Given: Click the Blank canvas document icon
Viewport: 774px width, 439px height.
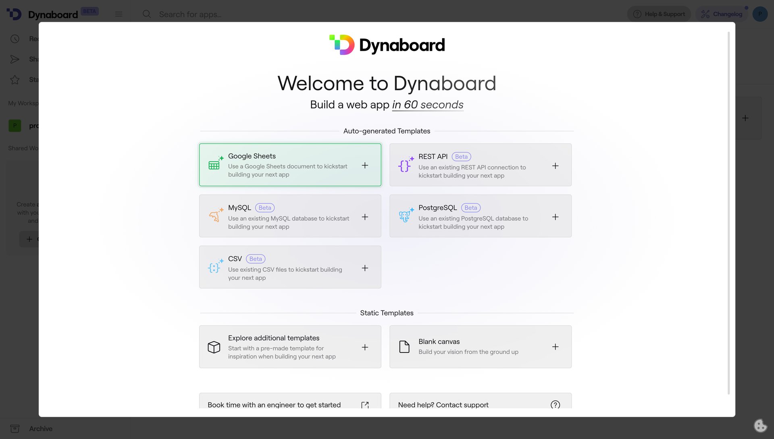Looking at the screenshot, I should 404,346.
